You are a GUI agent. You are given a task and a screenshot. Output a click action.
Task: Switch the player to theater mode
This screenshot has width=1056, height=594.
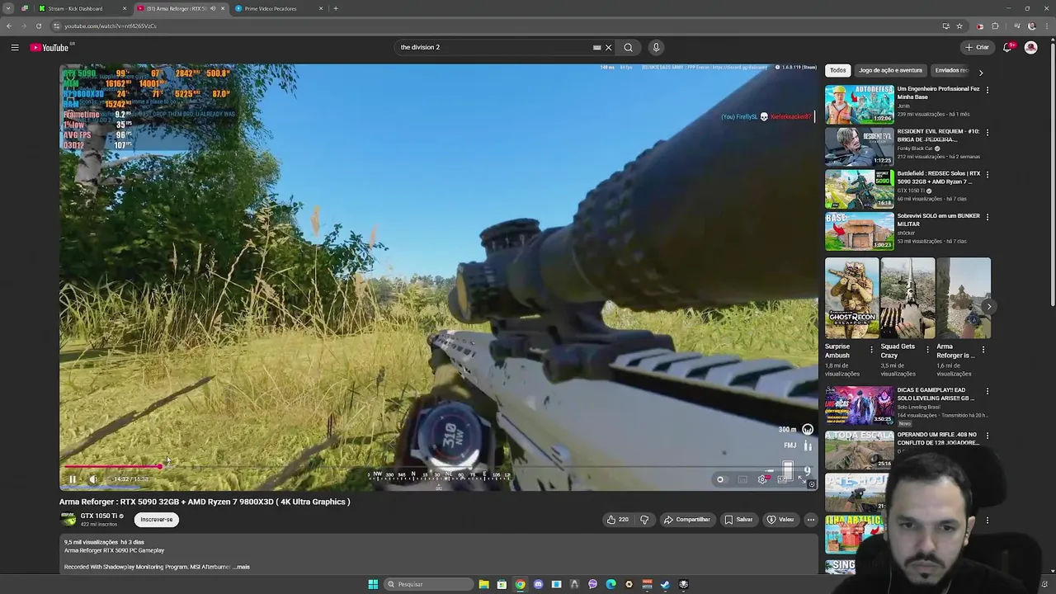click(x=783, y=479)
